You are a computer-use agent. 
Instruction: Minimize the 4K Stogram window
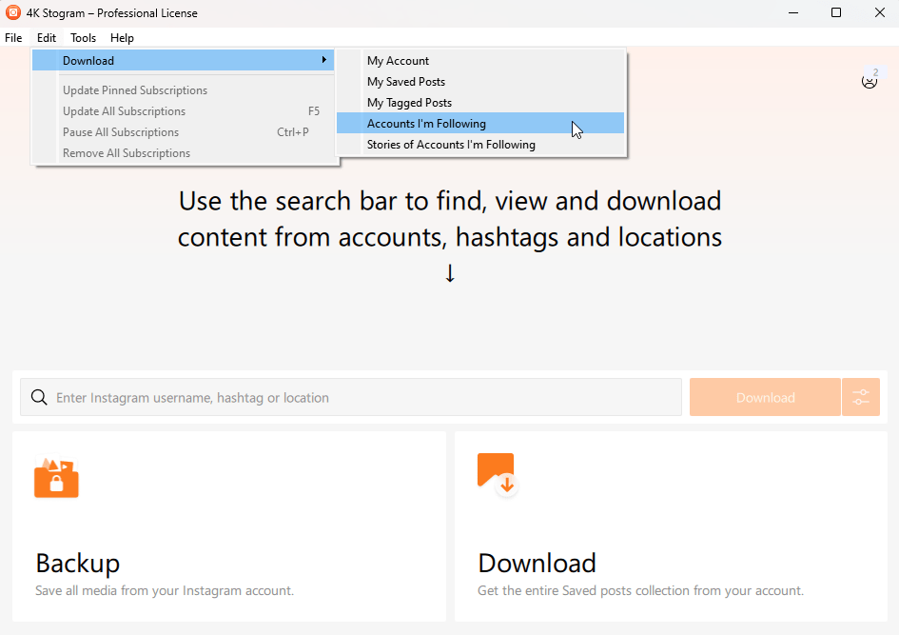point(793,12)
